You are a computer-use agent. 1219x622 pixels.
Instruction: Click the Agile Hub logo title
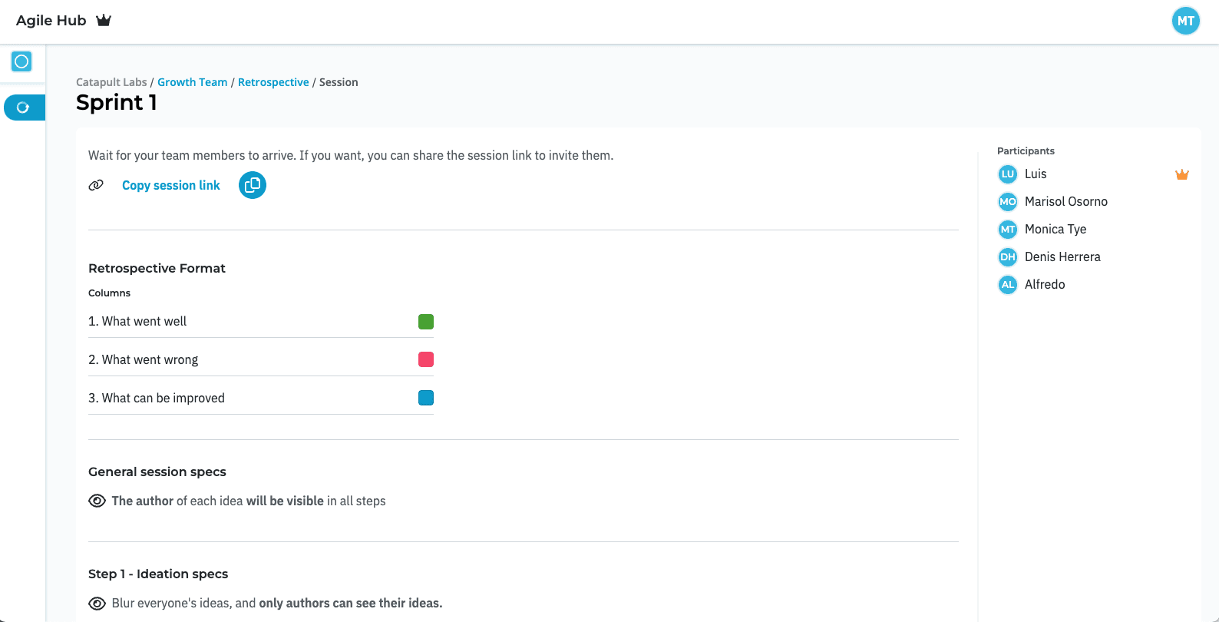click(x=51, y=21)
